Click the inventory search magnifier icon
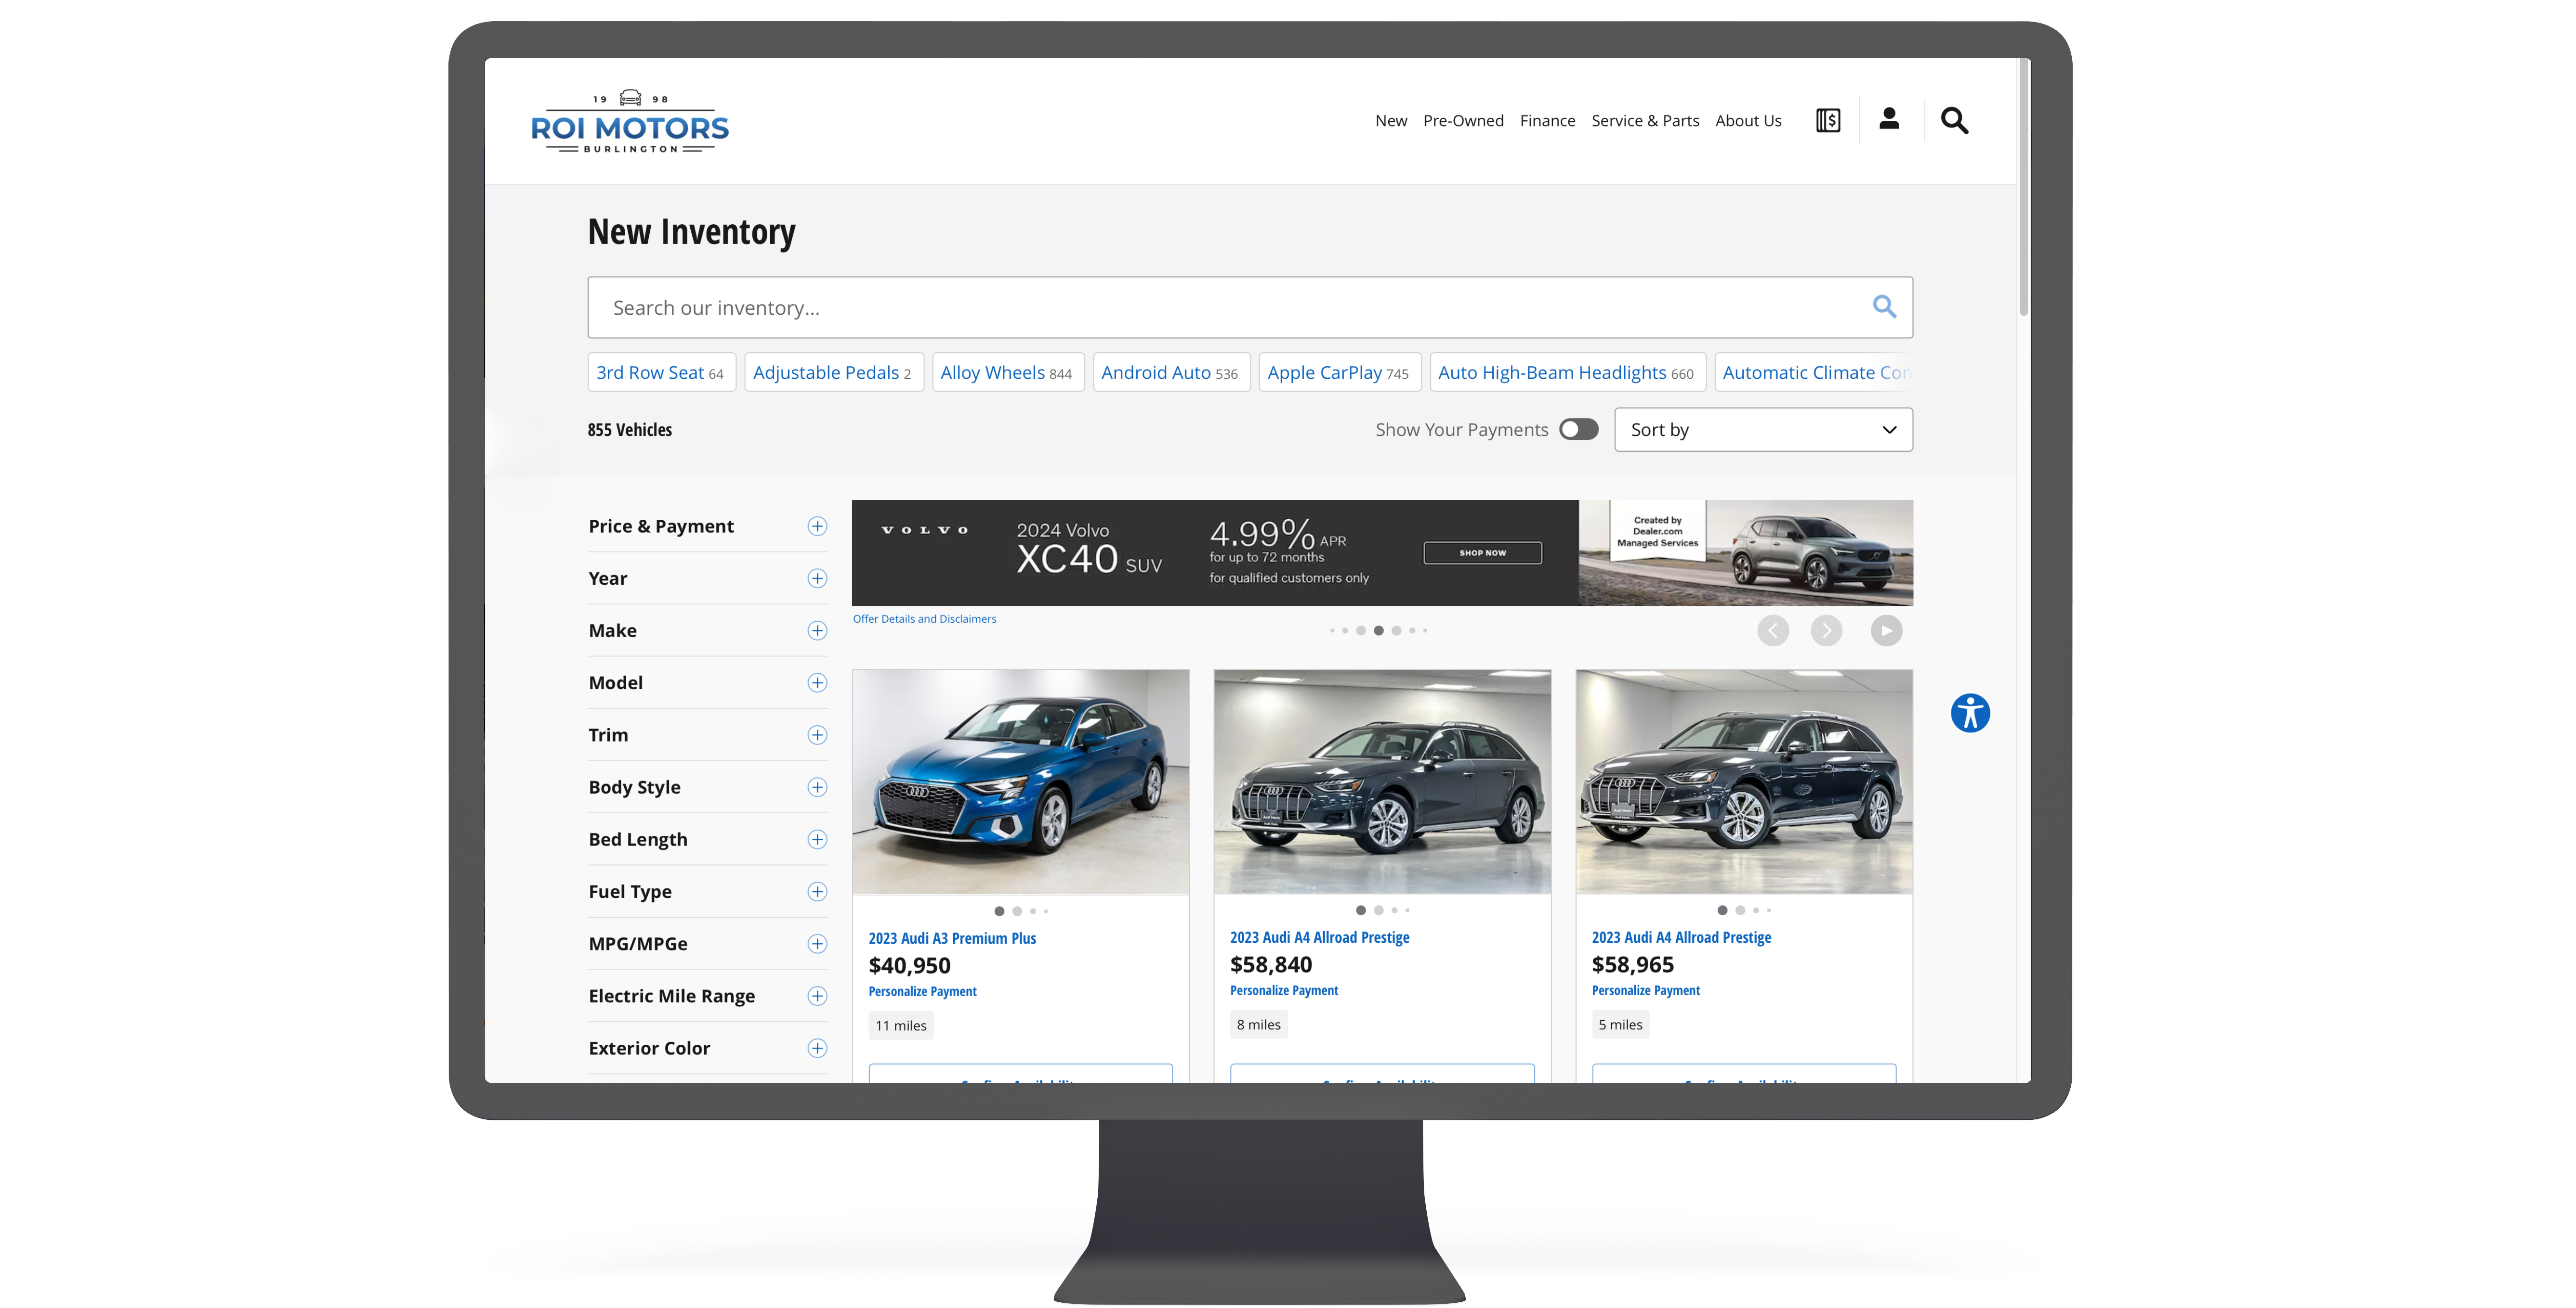 [1884, 307]
